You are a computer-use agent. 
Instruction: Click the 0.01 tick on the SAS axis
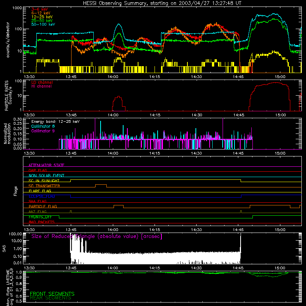coord(18,263)
